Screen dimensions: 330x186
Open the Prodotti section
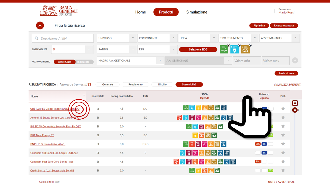[166, 12]
